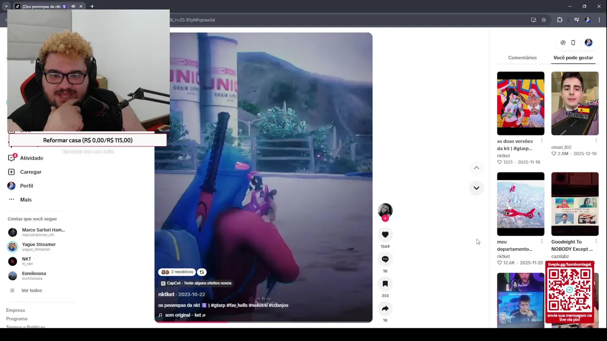This screenshot has width=607, height=341.
Task: Expand Empresa footer section
Action: coord(15,310)
